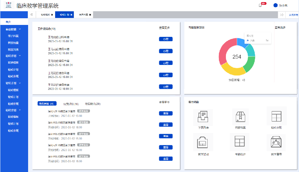This screenshot has height=172, width=299.
Task: Select the 待我评价(10) tab
Action: click(x=71, y=104)
